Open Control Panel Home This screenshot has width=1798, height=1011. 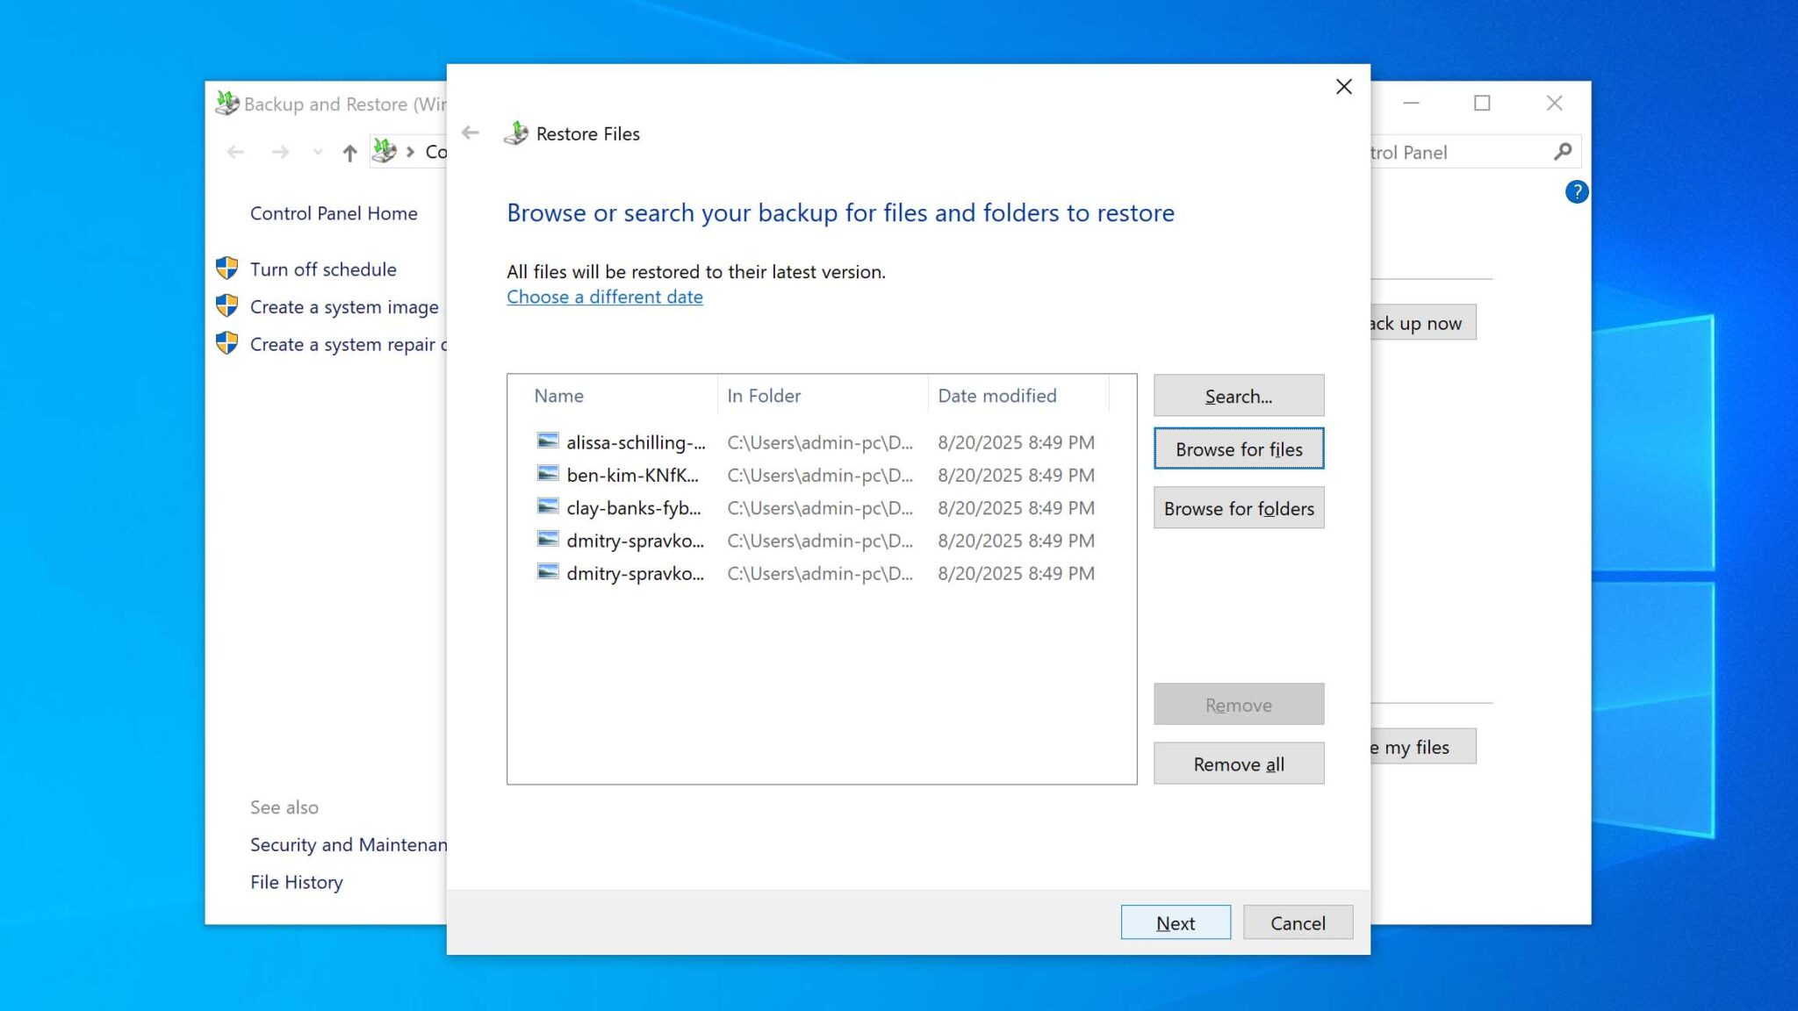tap(334, 212)
